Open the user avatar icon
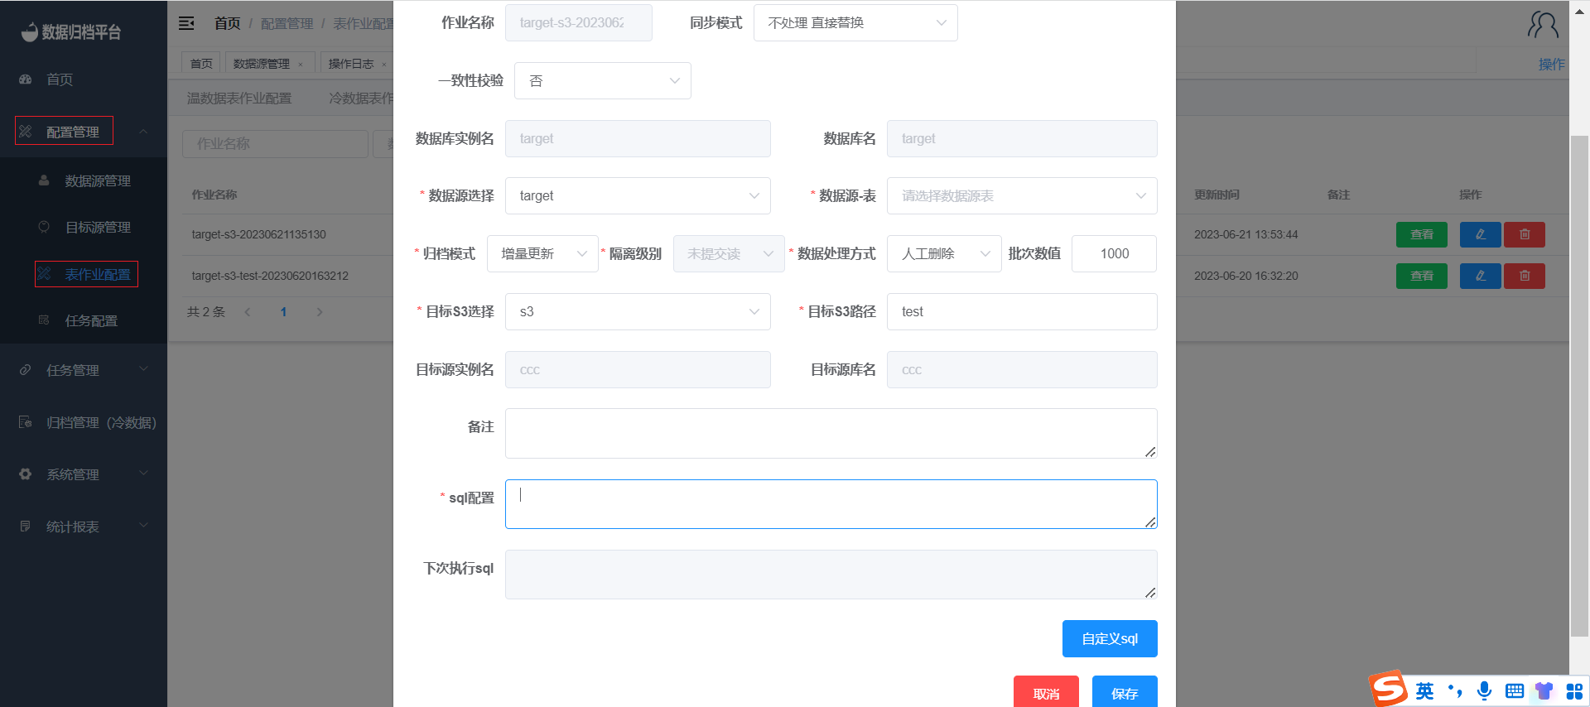The image size is (1590, 707). point(1543,25)
